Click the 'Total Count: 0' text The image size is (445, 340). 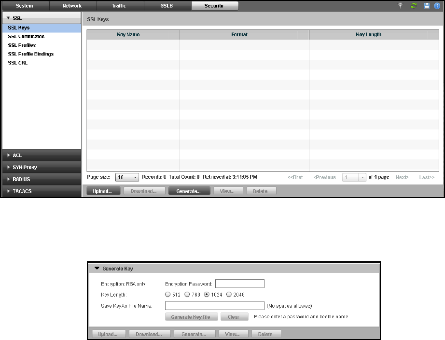(x=184, y=177)
